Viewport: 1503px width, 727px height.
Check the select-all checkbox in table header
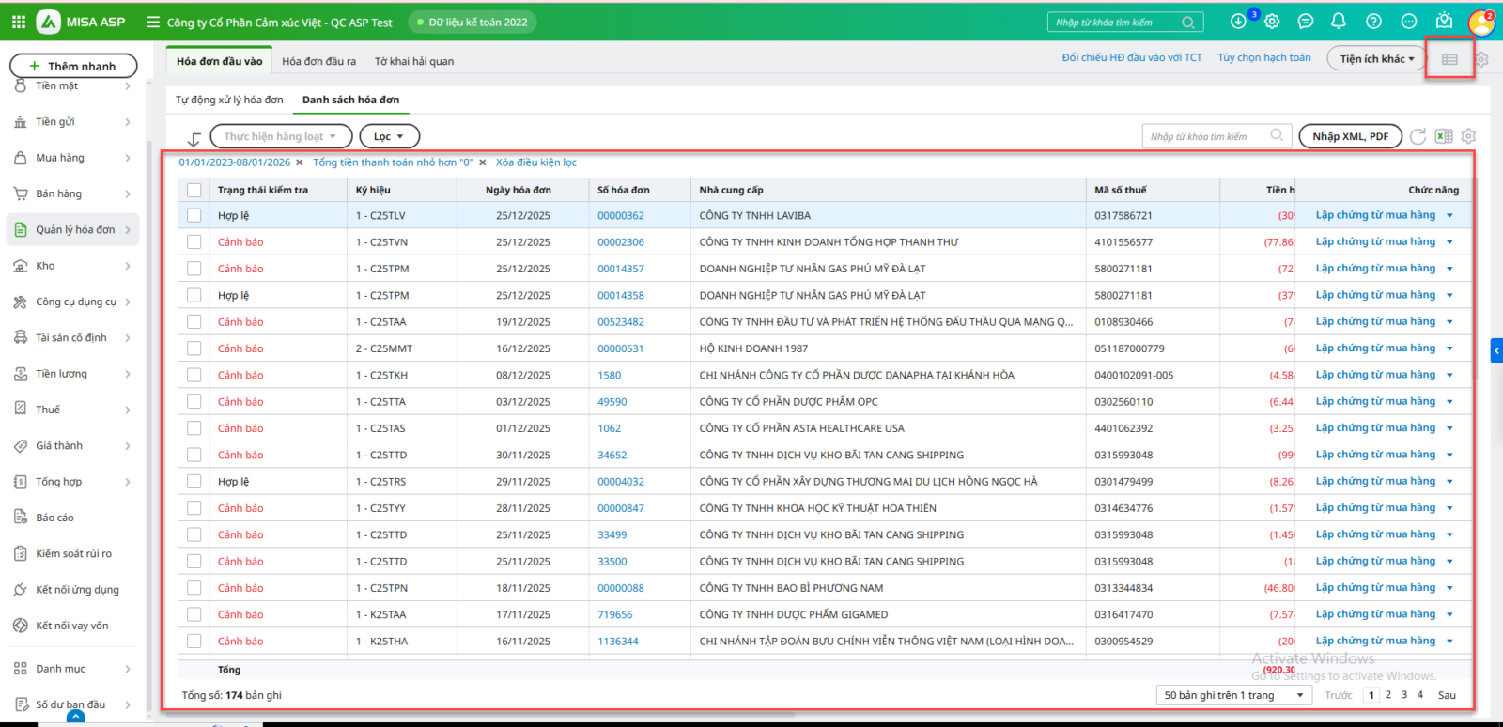click(x=194, y=190)
